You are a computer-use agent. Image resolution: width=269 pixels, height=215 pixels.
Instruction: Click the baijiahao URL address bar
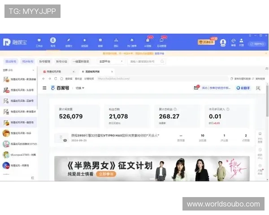(162, 79)
